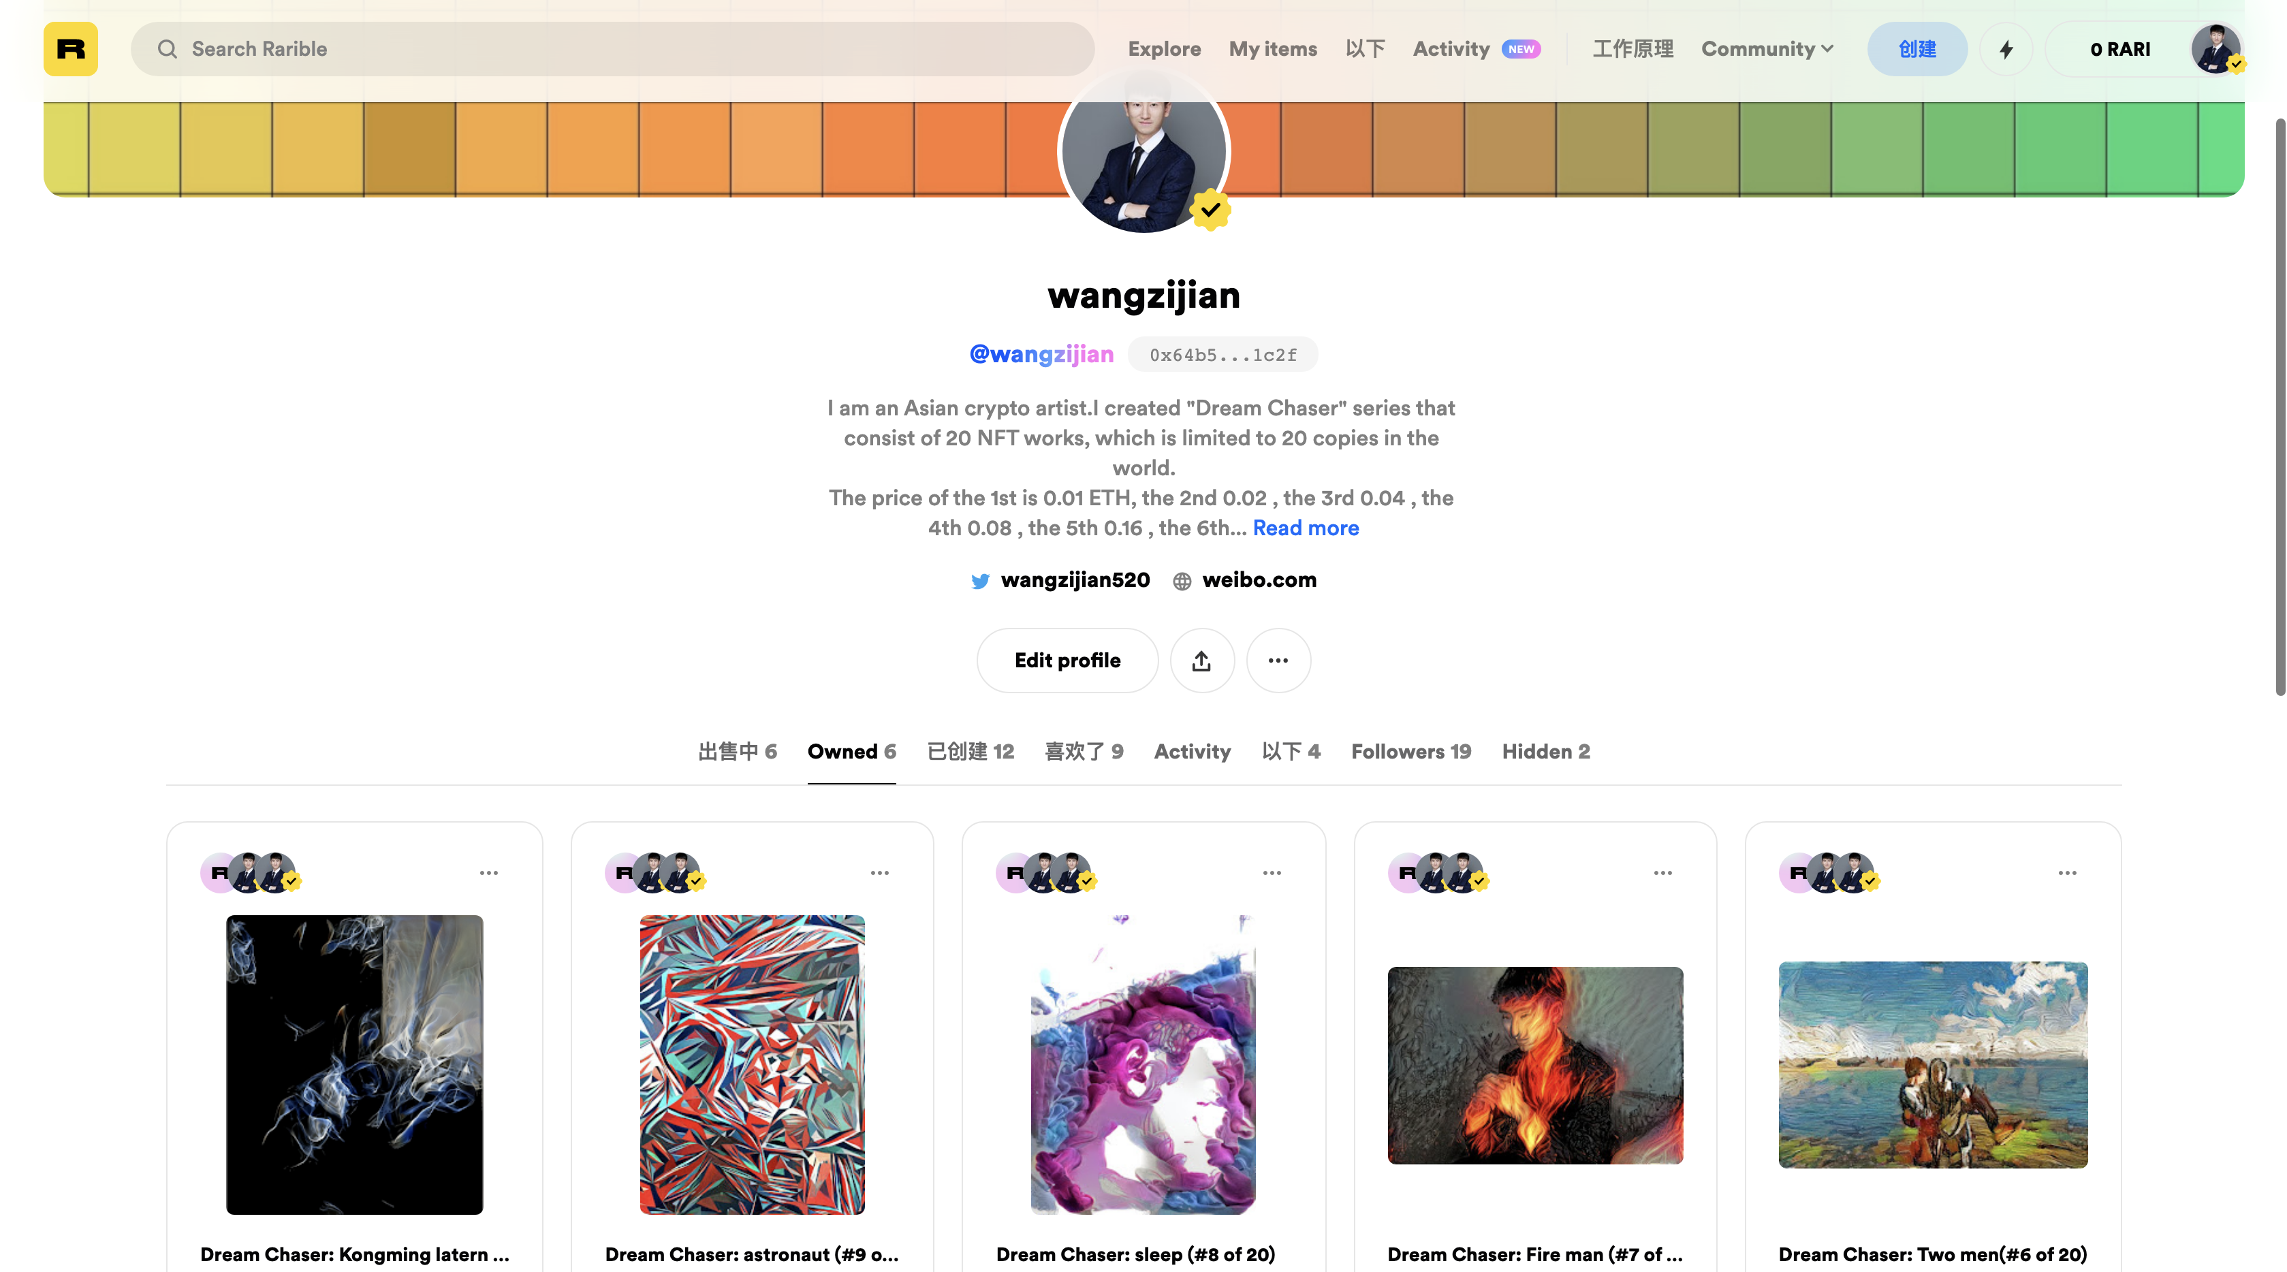
Task: Select the Activity tab in profile navigation
Action: 1192,752
